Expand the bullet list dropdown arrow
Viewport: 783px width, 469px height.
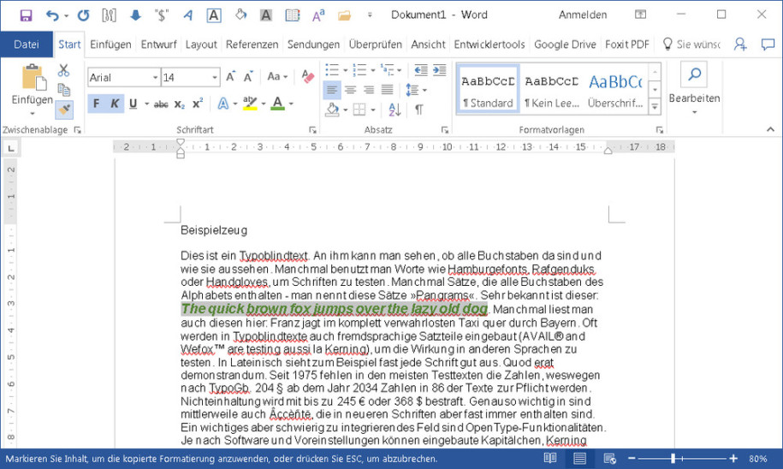point(345,70)
